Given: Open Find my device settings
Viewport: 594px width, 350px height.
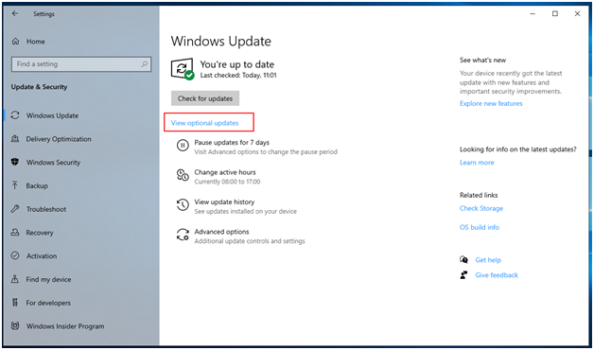Looking at the screenshot, I should (48, 280).
